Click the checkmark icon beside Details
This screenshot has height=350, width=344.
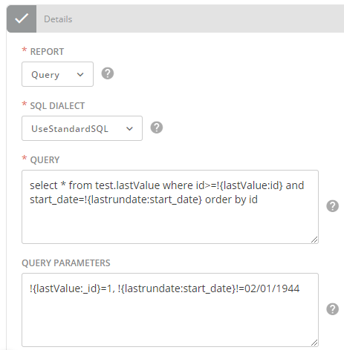(x=22, y=19)
